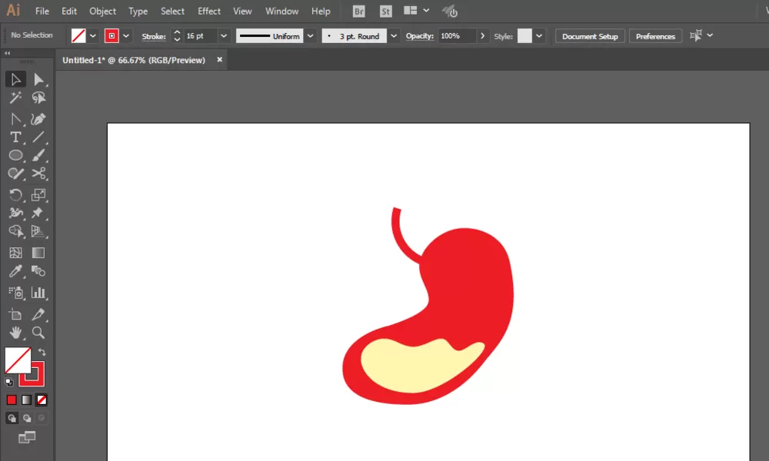The image size is (769, 461).
Task: Enable Draw Inside mode
Action: point(42,418)
